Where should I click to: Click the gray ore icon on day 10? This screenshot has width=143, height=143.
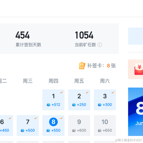[100, 131]
